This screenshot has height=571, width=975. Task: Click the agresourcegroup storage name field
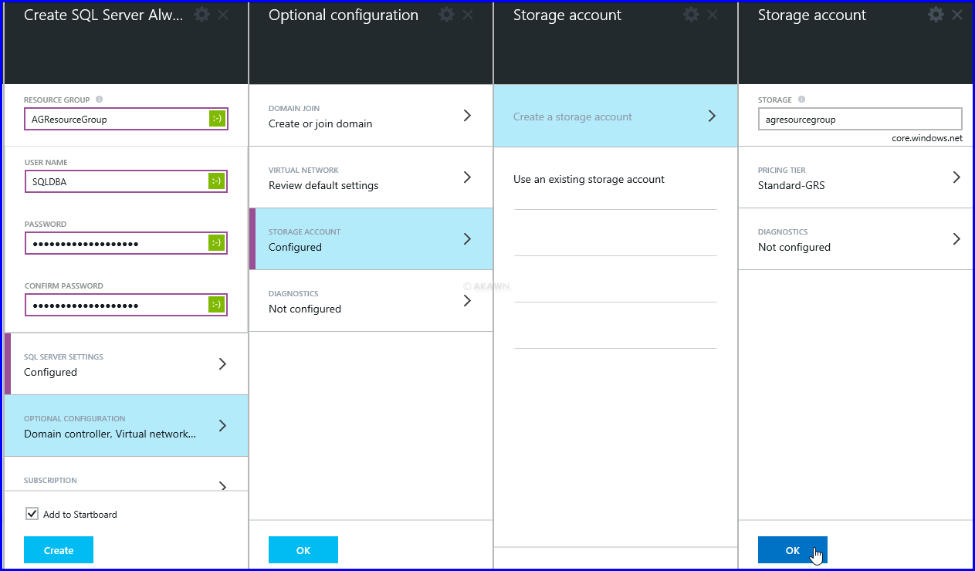click(x=860, y=119)
